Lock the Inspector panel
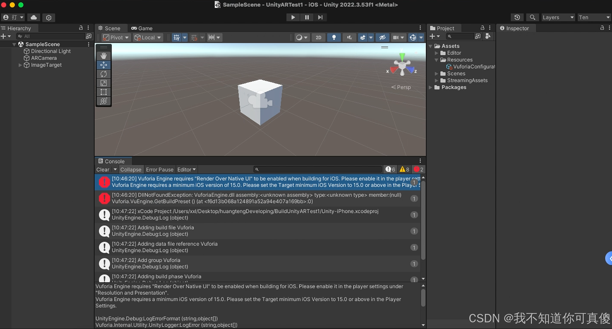The height and width of the screenshot is (329, 612). [x=602, y=28]
